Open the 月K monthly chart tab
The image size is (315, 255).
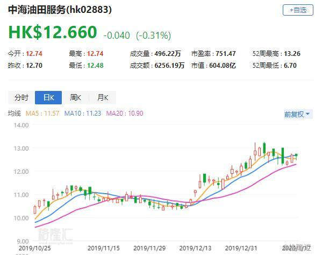[x=103, y=97]
